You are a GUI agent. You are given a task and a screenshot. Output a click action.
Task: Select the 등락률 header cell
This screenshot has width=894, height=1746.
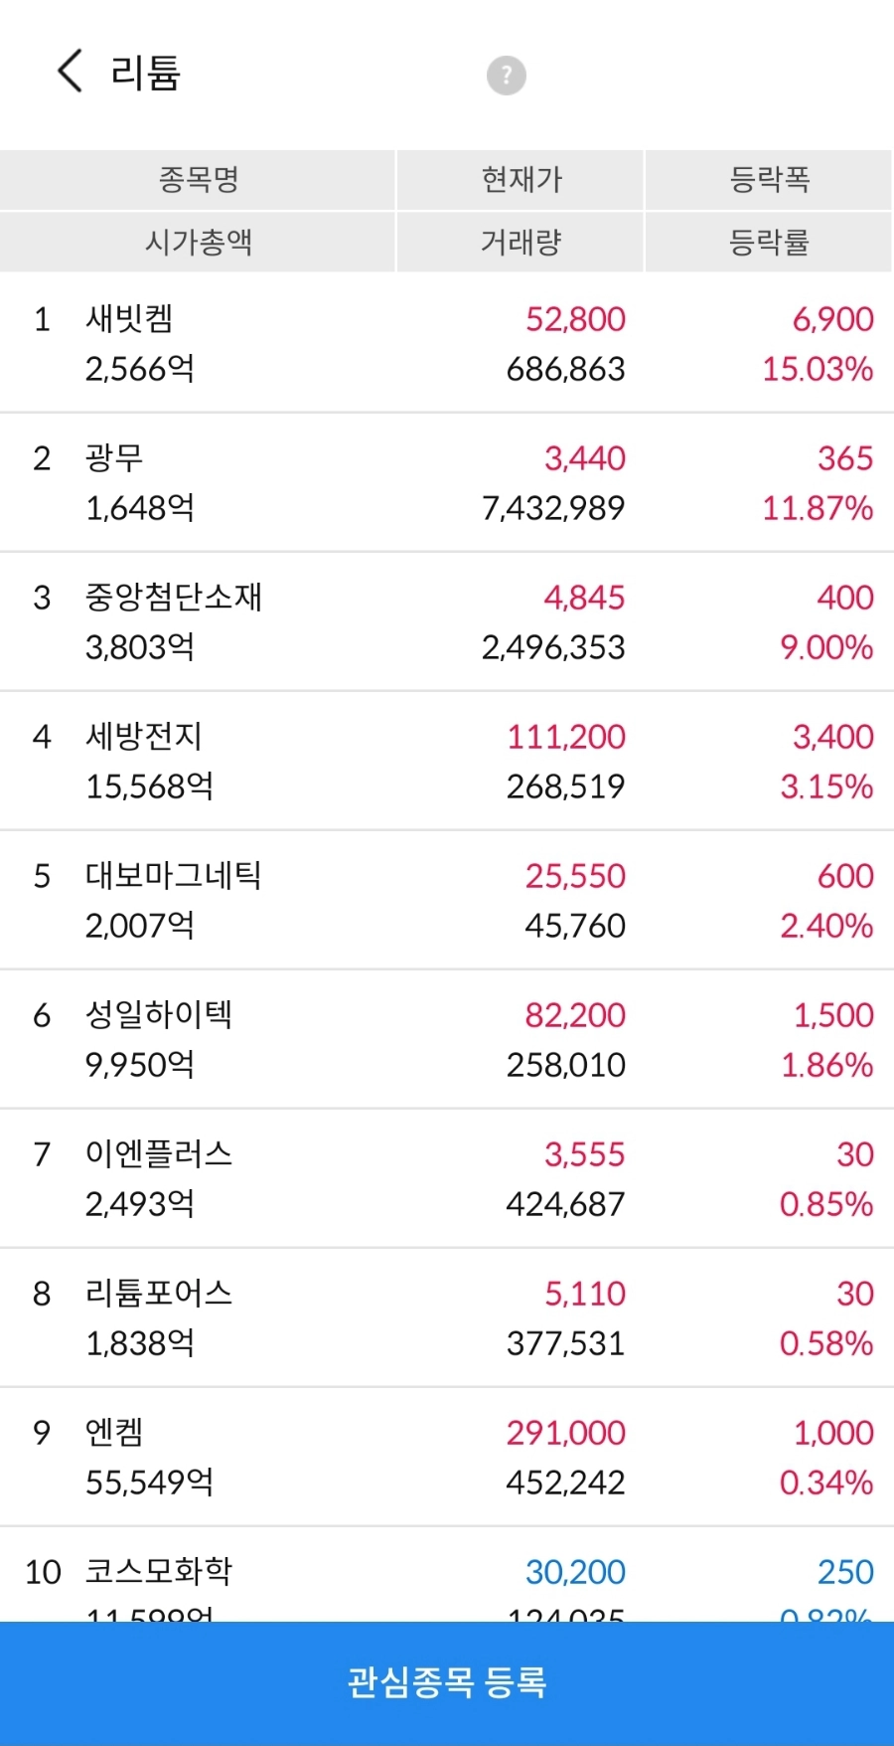[x=769, y=242]
